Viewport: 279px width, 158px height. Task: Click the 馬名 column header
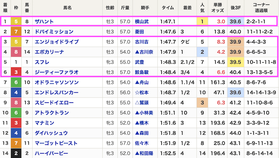(x=68, y=8)
